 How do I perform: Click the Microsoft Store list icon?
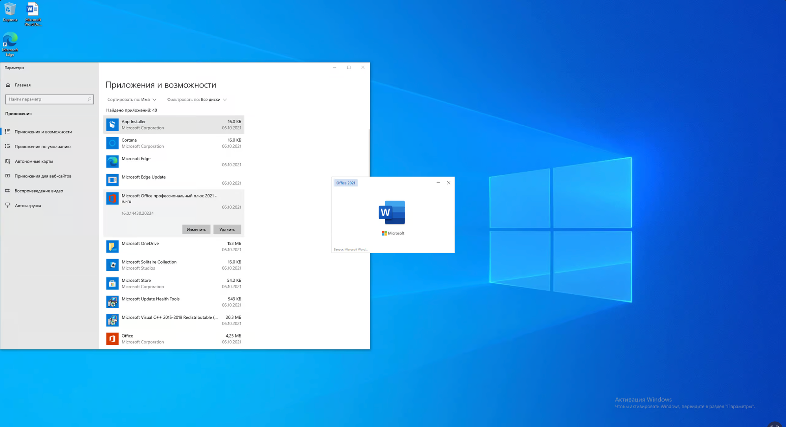(x=112, y=283)
